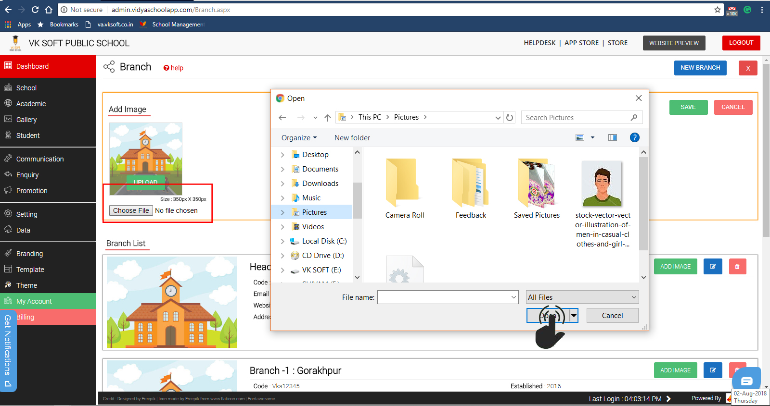Change the file view layout icon
This screenshot has width=770, height=406.
click(x=580, y=138)
